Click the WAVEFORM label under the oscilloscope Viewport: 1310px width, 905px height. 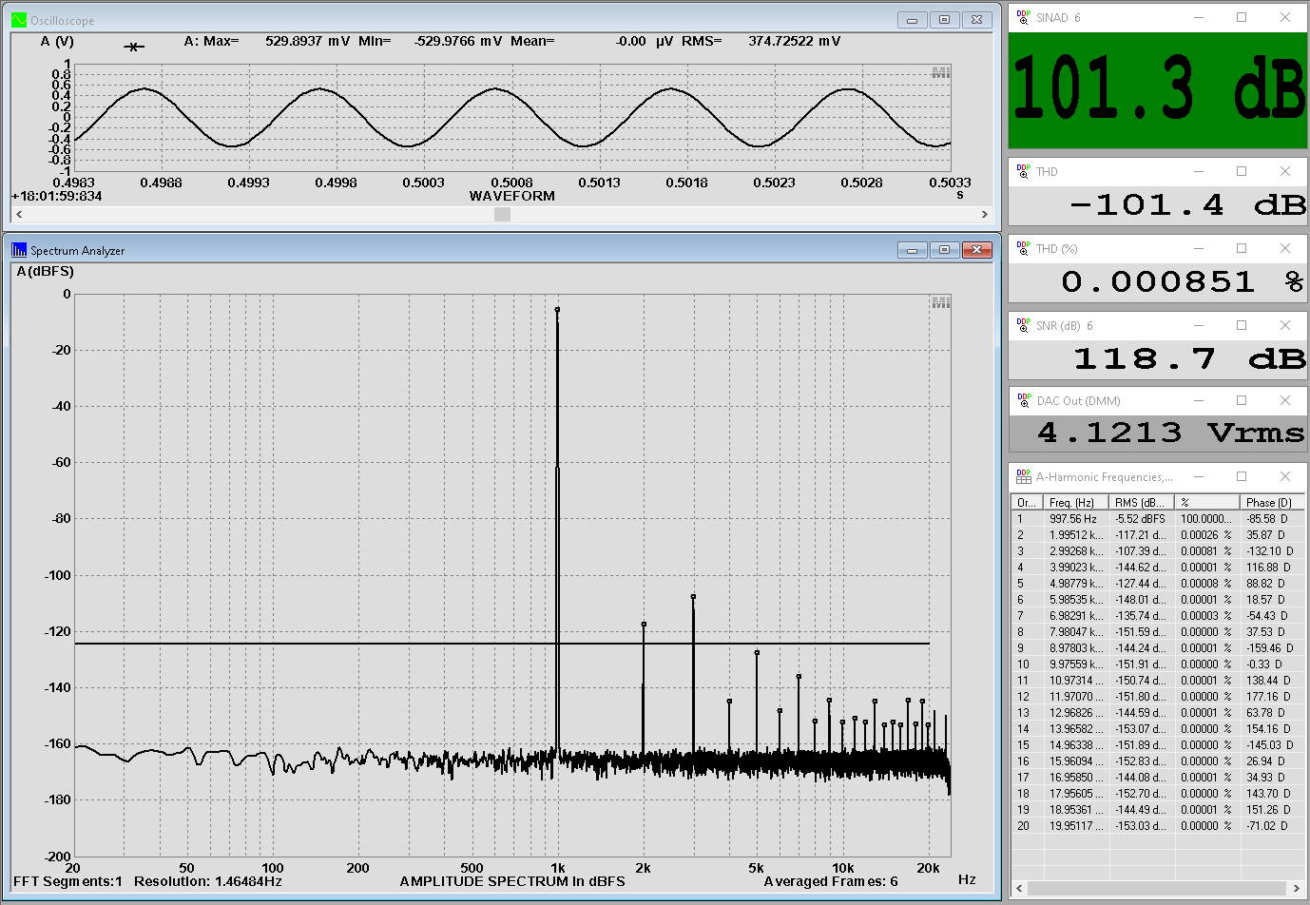(512, 196)
